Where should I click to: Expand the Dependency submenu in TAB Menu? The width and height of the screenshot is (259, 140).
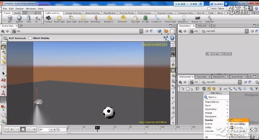216,102
